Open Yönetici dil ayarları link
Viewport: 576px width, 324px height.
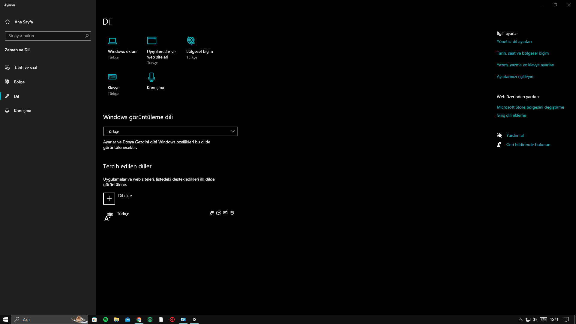pos(514,41)
